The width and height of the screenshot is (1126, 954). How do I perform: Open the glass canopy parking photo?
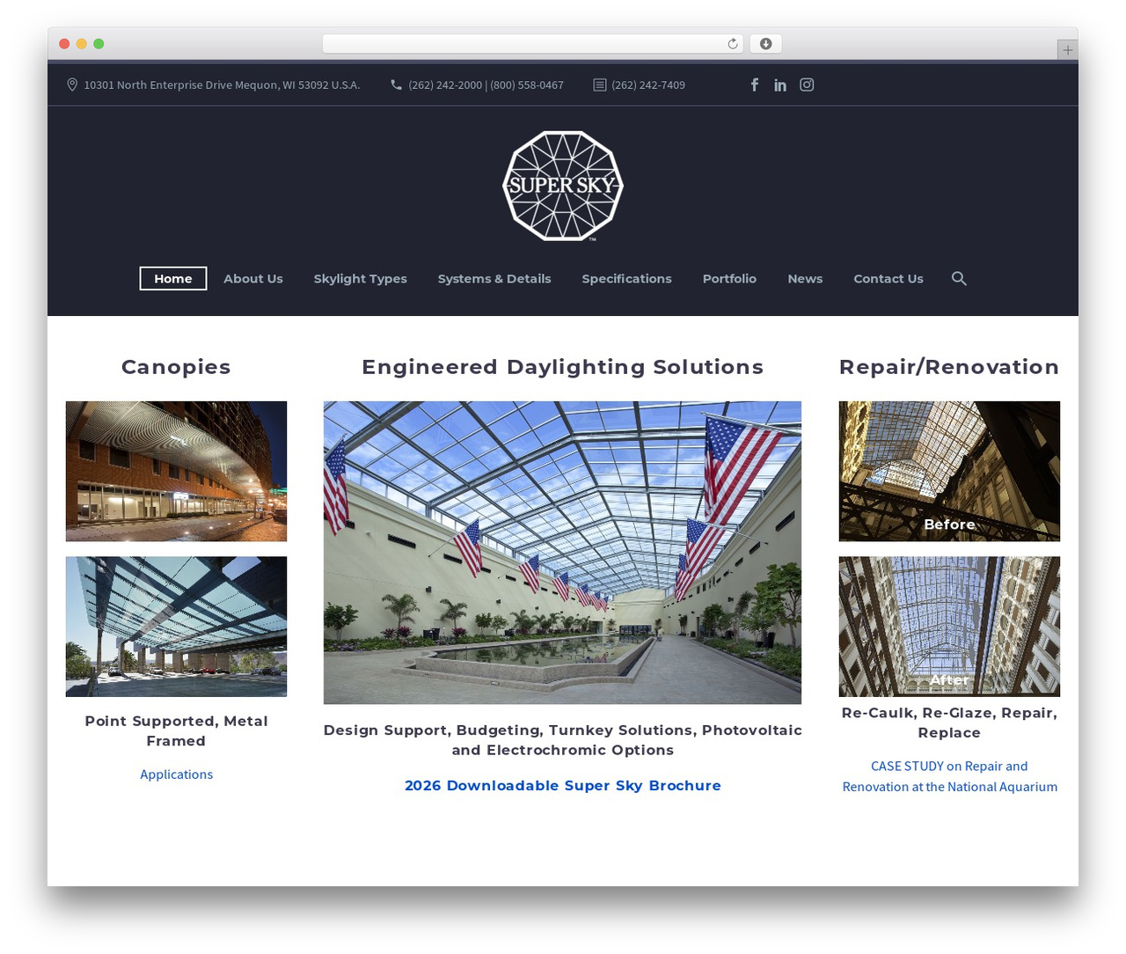176,627
